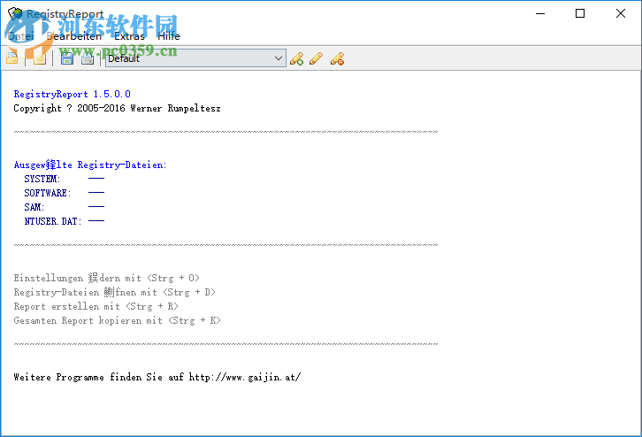
Task: Open the Bearbeiten menu
Action: [73, 36]
